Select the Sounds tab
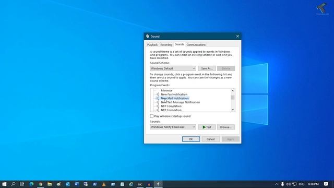The image size is (334, 188). pyautogui.click(x=180, y=44)
